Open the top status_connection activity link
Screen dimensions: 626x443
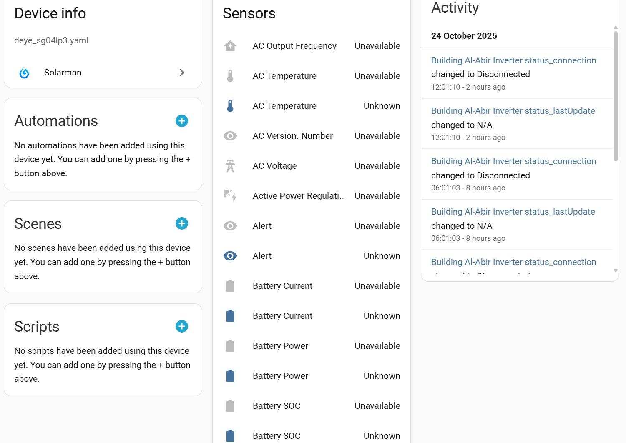513,60
